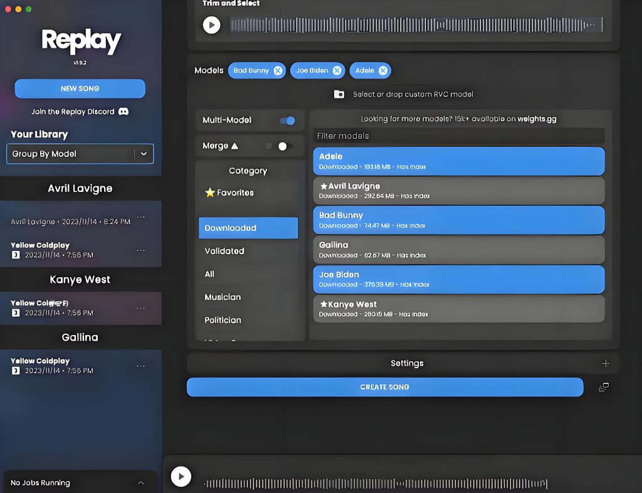Play the Trim and Select audio preview
This screenshot has width=642, height=493.
tap(211, 25)
